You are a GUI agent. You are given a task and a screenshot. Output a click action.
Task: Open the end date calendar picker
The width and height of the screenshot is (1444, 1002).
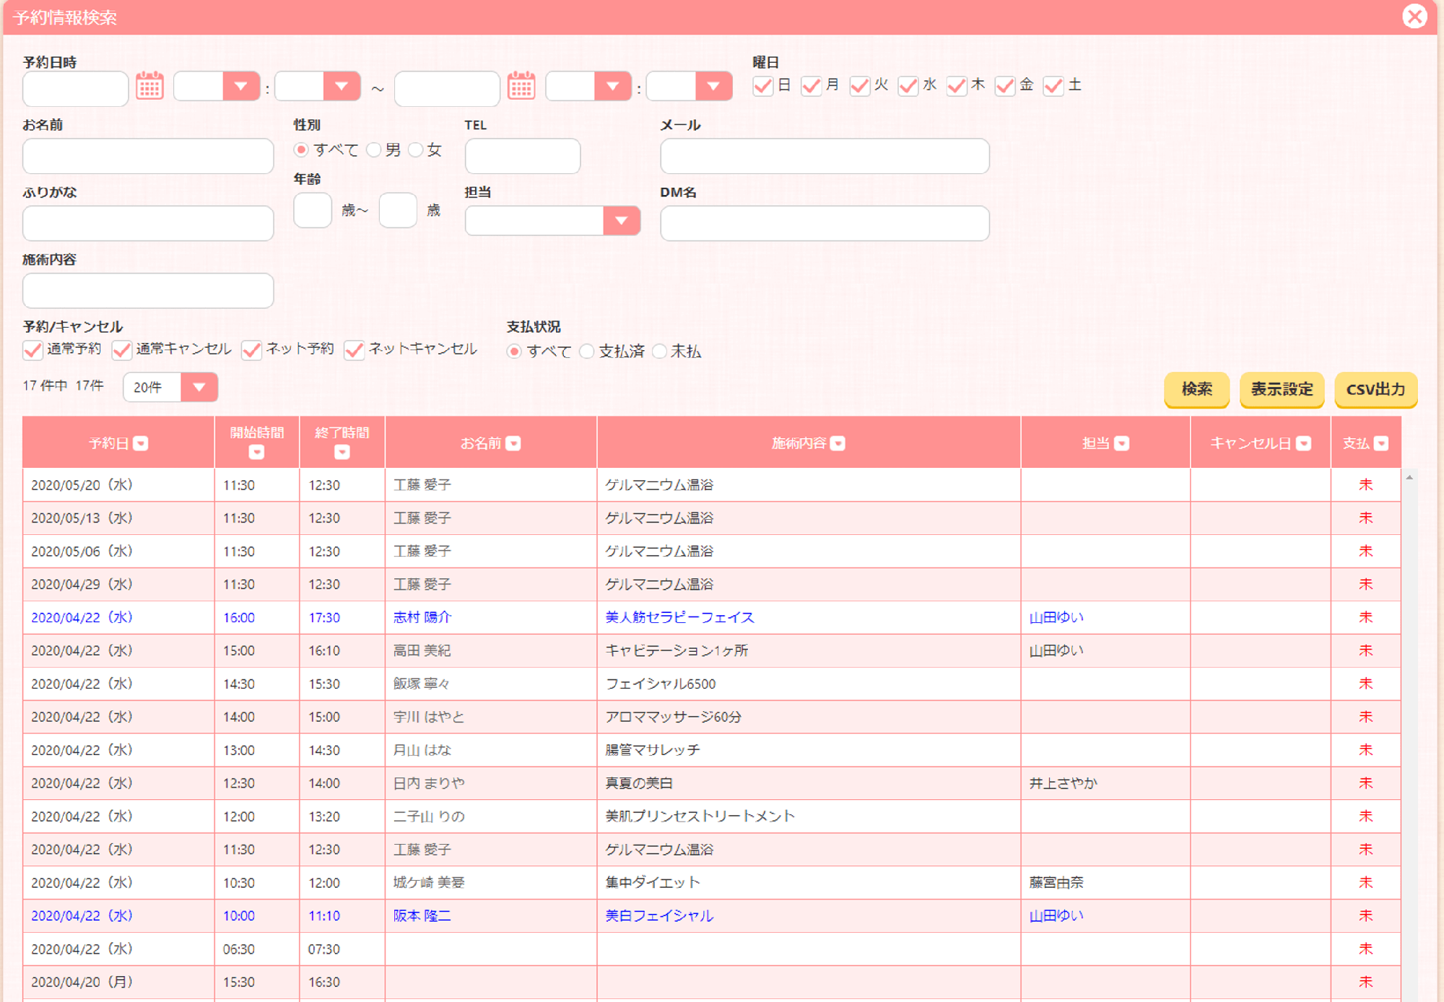coord(521,86)
